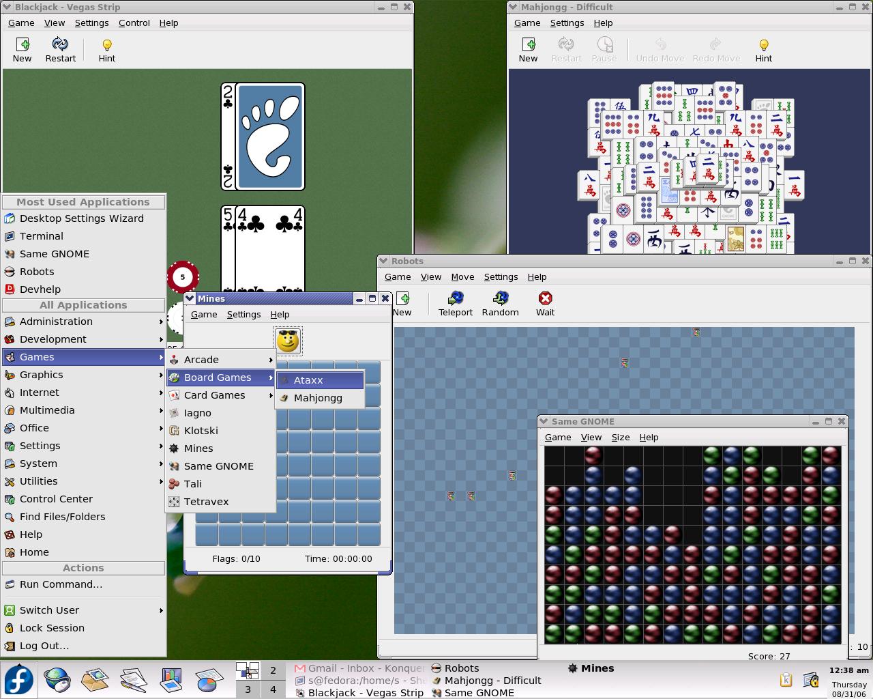The width and height of the screenshot is (873, 699).
Task: Open Find Files/Folders
Action: [x=83, y=517]
